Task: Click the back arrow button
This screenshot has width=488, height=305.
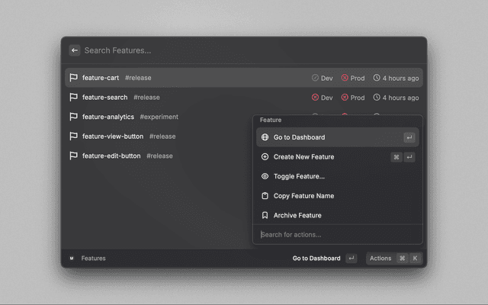Action: tap(75, 50)
